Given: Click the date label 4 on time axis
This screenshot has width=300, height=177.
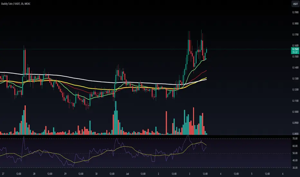Looking at the screenshot, I should click(220, 174).
